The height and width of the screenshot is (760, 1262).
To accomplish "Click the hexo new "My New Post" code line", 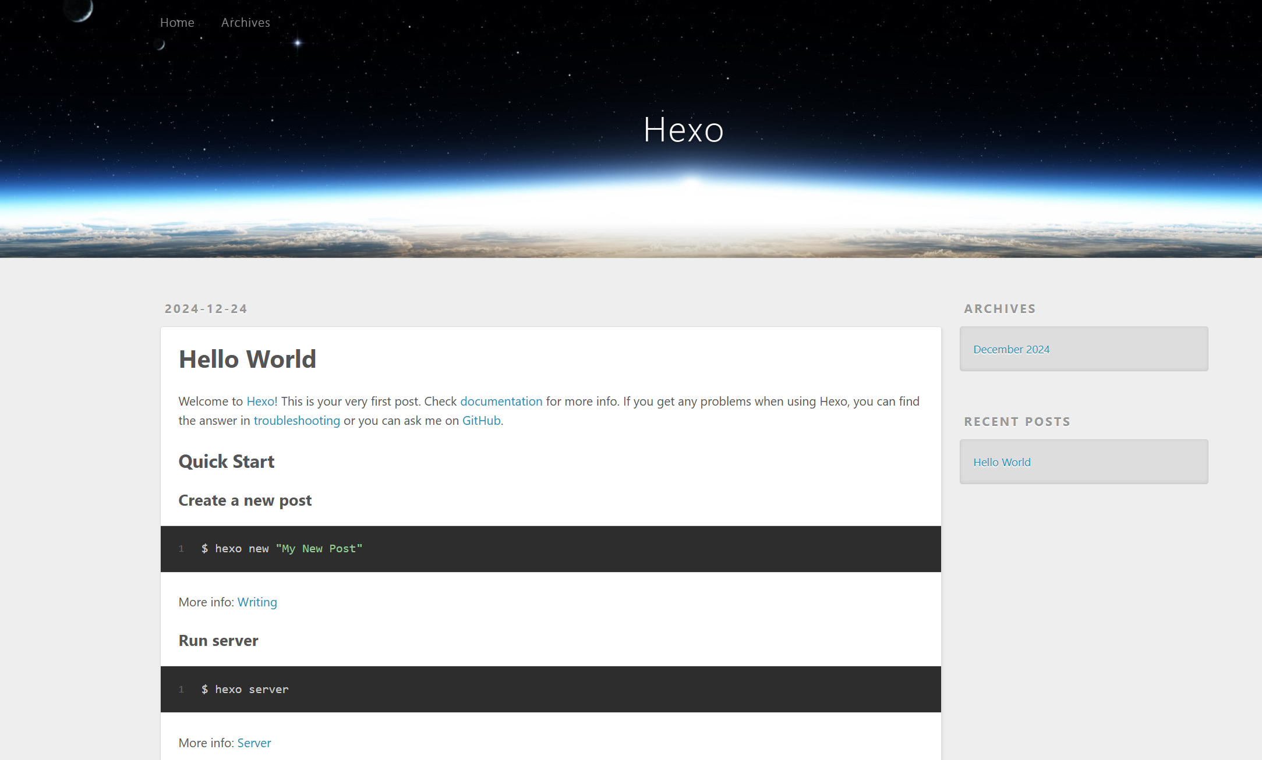I will (x=282, y=549).
